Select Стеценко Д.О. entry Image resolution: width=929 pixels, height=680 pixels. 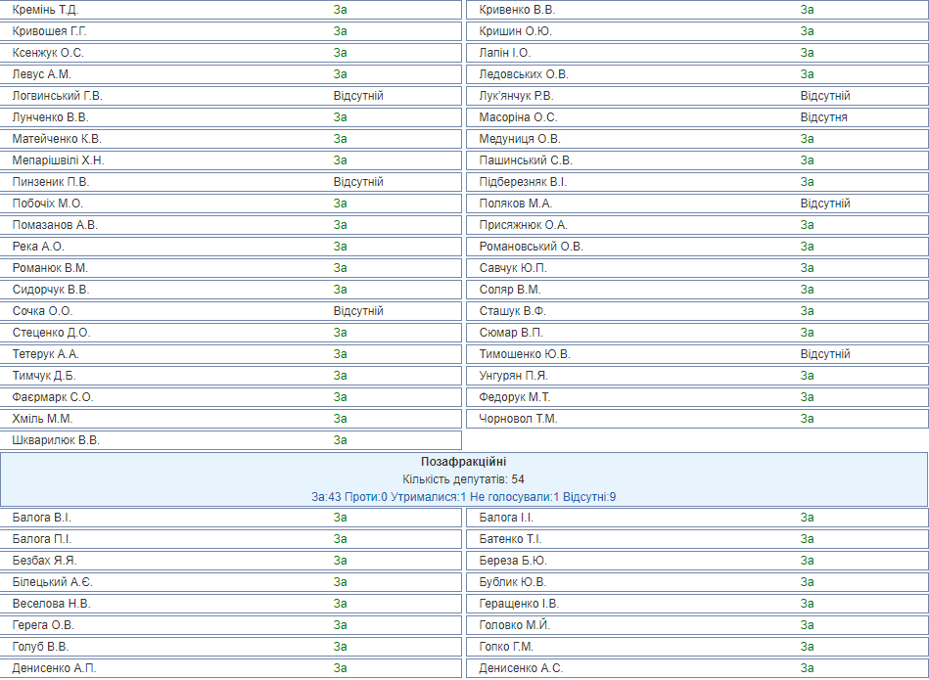[230, 333]
